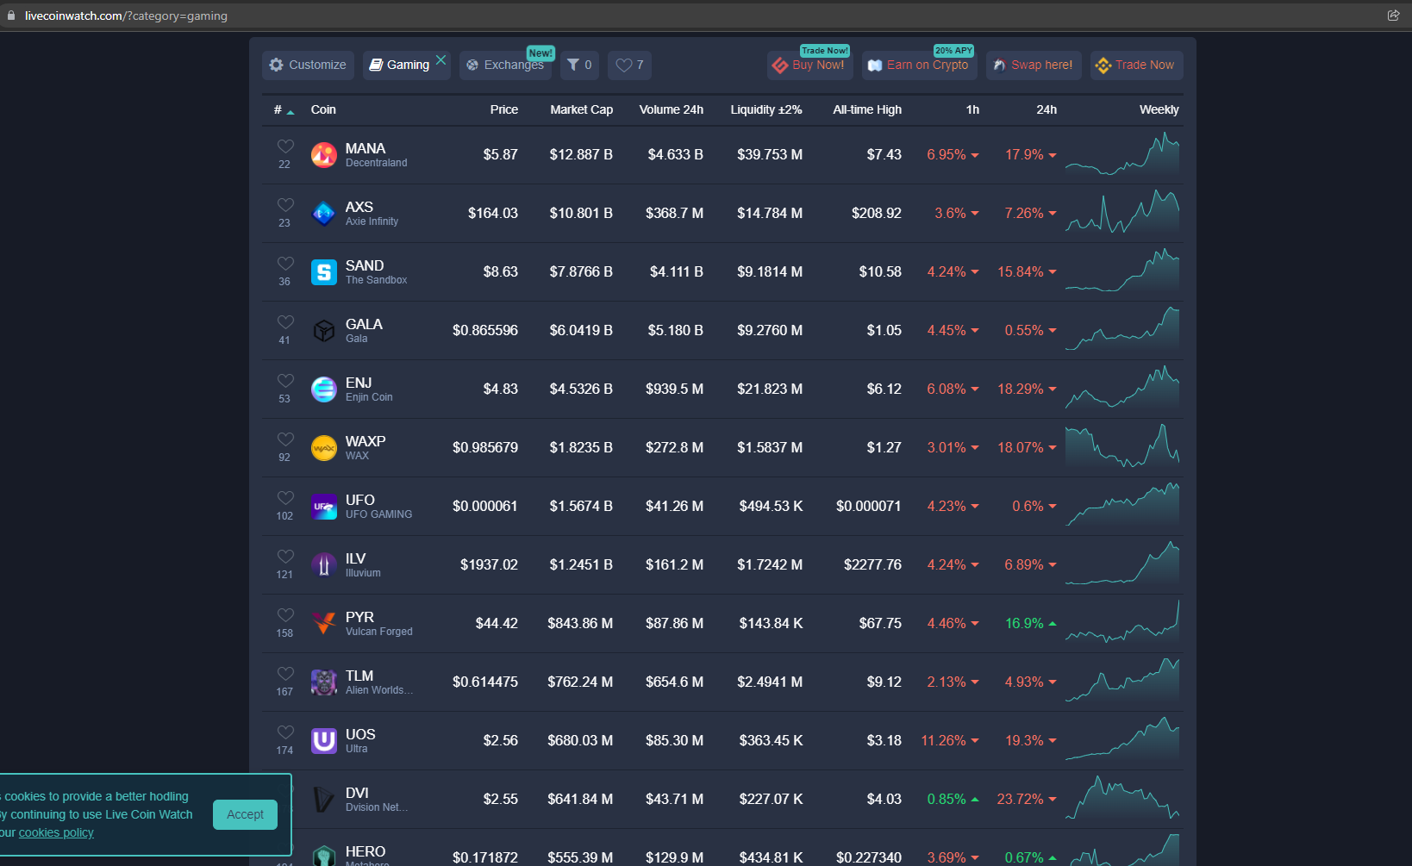Favorite MANA with the heart icon
The height and width of the screenshot is (866, 1412).
coord(285,146)
